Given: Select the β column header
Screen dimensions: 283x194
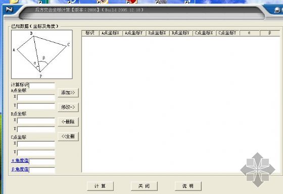Looking at the screenshot, I should pos(270,33).
